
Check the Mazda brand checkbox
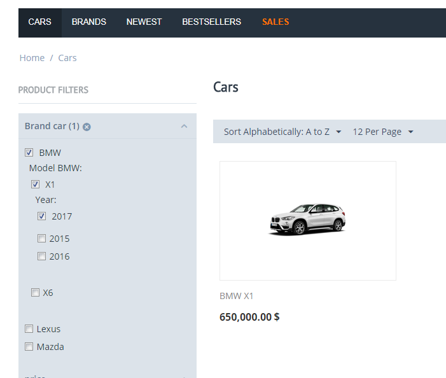click(29, 347)
